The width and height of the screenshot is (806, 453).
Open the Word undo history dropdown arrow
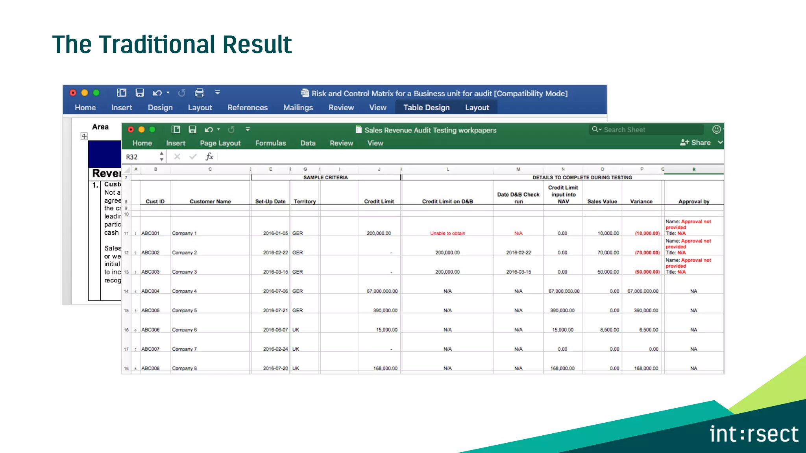click(168, 93)
